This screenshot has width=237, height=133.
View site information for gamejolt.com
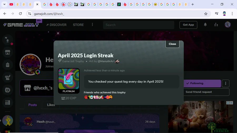pos(29,14)
